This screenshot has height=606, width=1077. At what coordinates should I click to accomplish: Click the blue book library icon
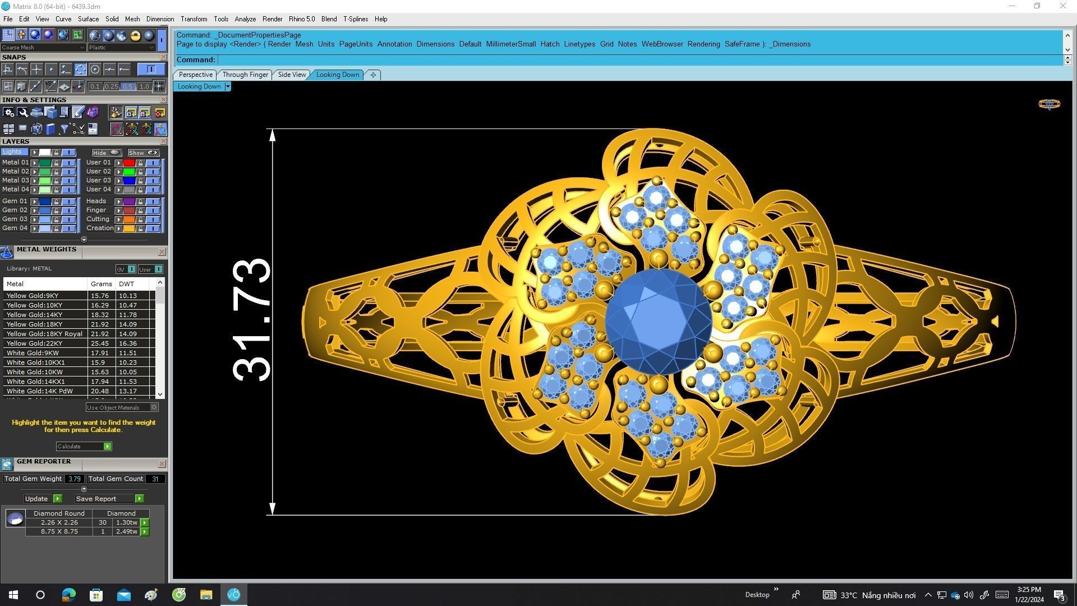tap(50, 129)
